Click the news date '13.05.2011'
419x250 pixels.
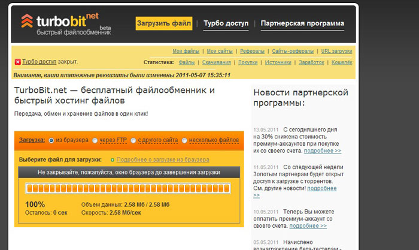pyautogui.click(x=266, y=130)
